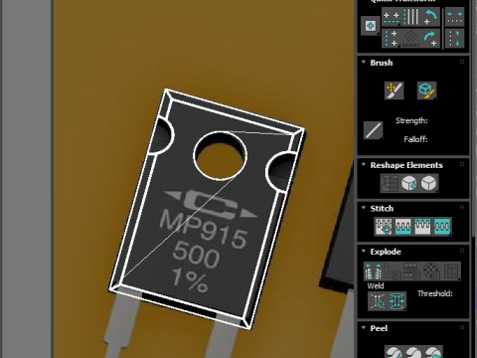Image resolution: width=477 pixels, height=358 pixels.
Task: Click the Weld label under Explode
Action: [376, 285]
